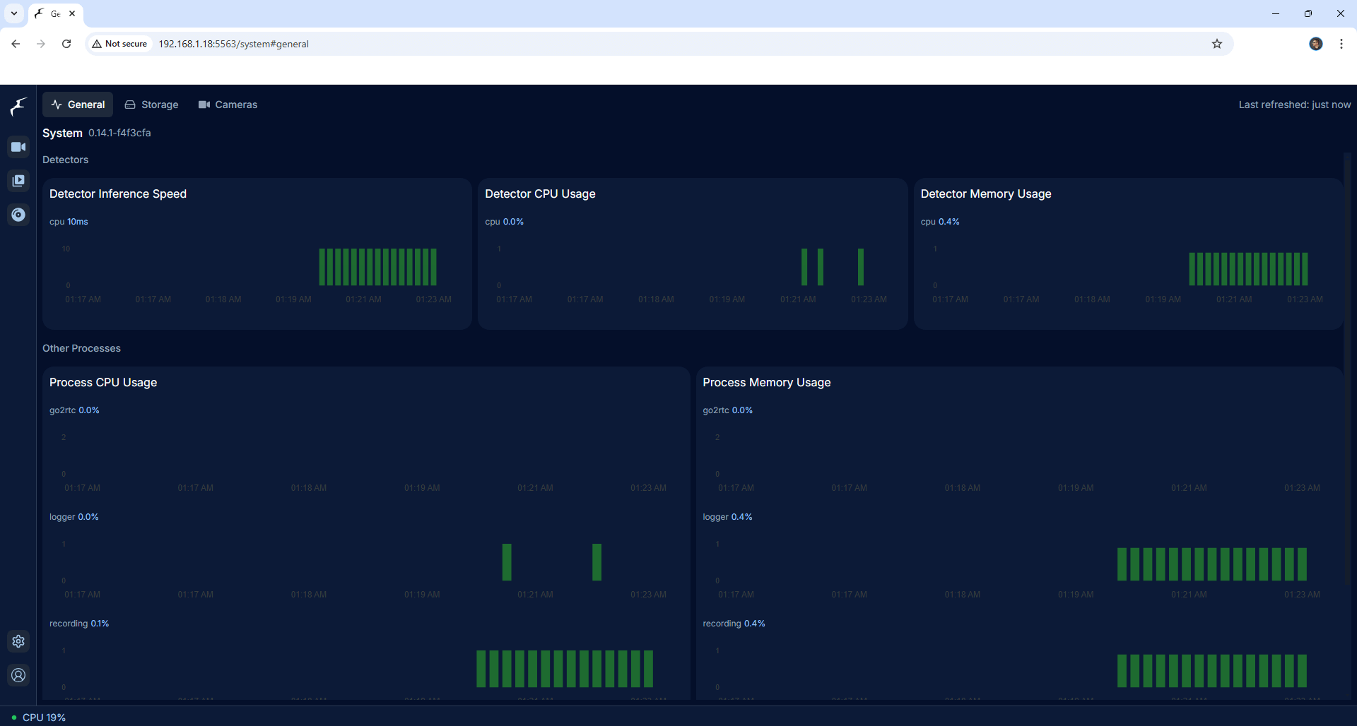Switch to the General tab

click(78, 105)
